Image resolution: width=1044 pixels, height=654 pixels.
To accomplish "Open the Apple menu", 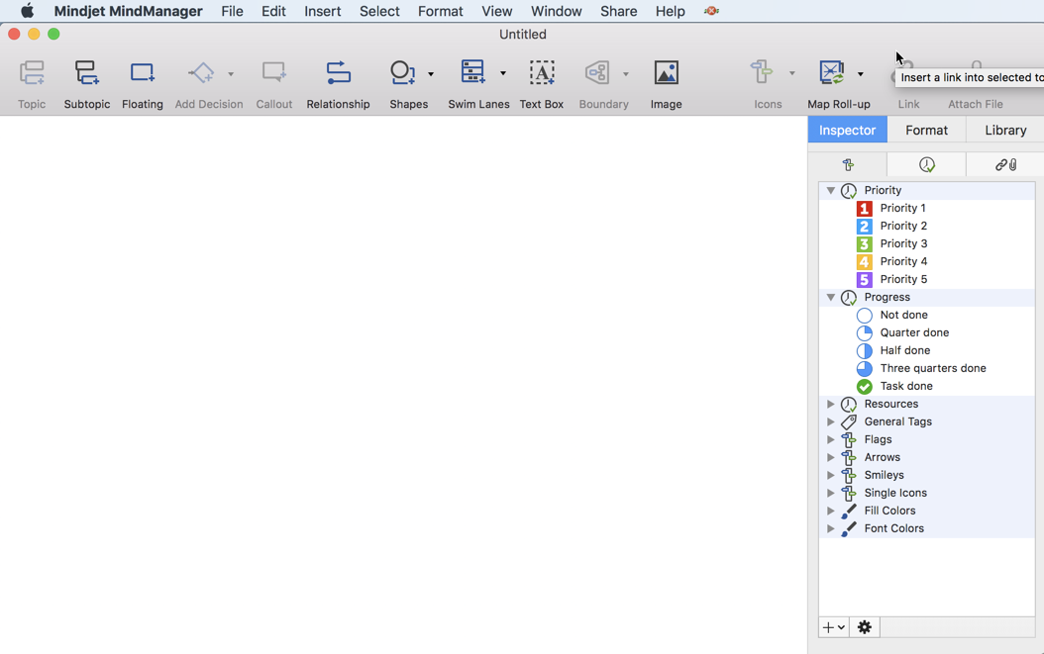I will tap(28, 11).
